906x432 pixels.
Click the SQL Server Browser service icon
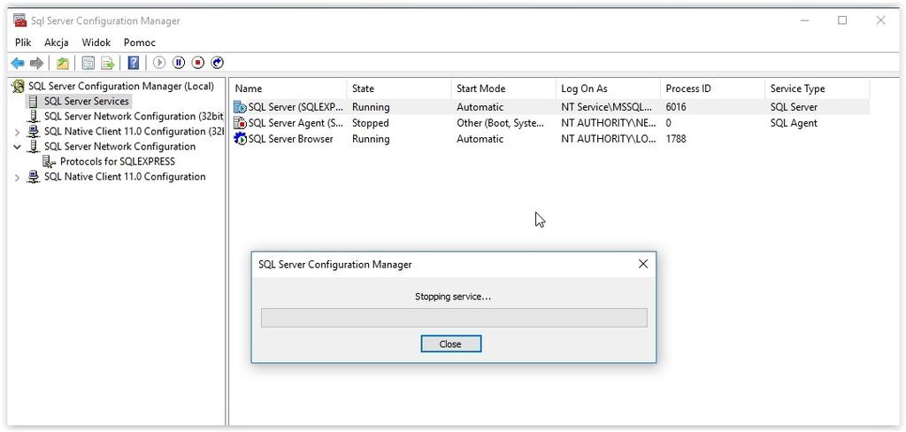click(240, 139)
